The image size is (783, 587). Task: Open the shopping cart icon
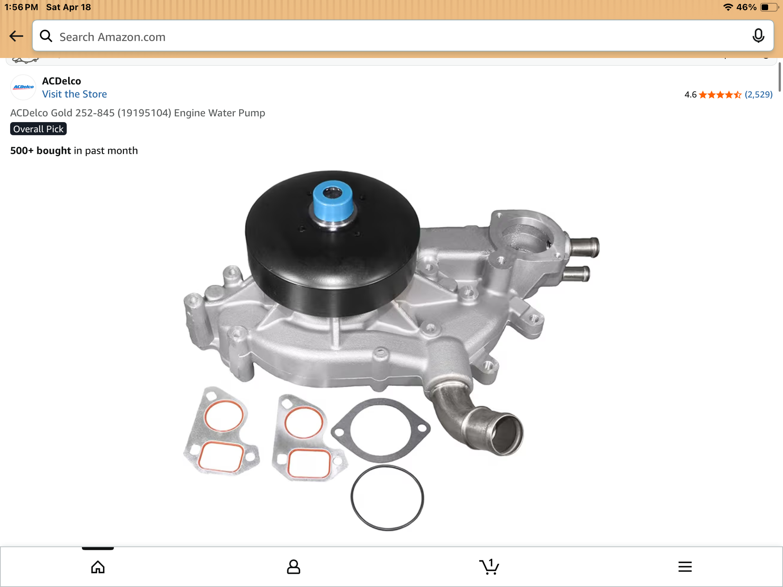pos(489,567)
